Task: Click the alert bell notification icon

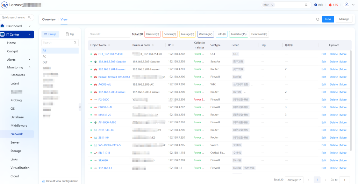Action: (x=330, y=5)
